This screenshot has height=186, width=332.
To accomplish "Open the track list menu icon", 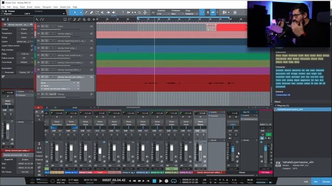I will pyautogui.click(x=3, y=19).
